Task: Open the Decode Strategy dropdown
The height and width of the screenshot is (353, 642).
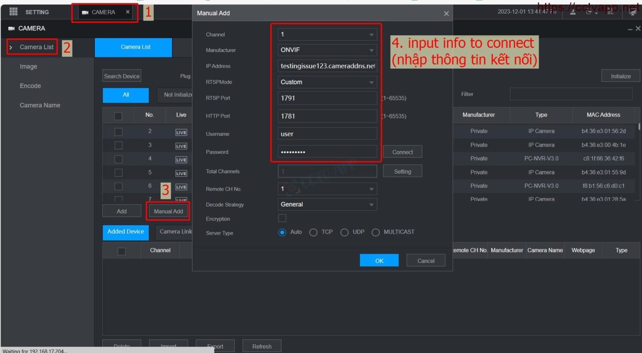Action: (x=327, y=205)
